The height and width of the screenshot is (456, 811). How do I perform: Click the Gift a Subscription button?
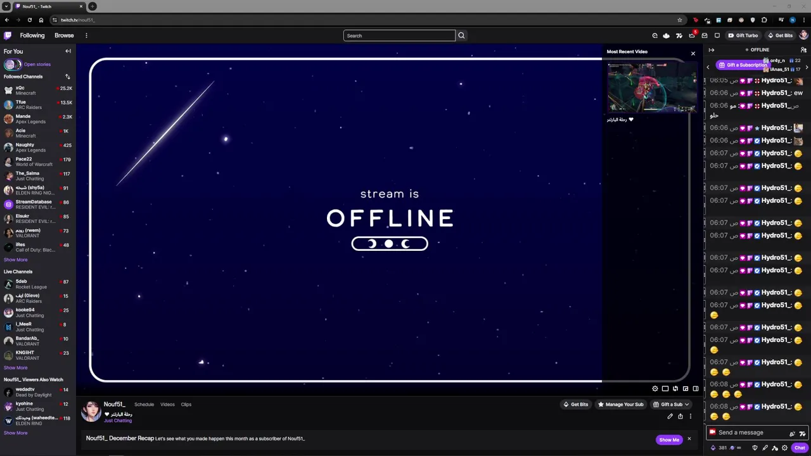pos(743,65)
